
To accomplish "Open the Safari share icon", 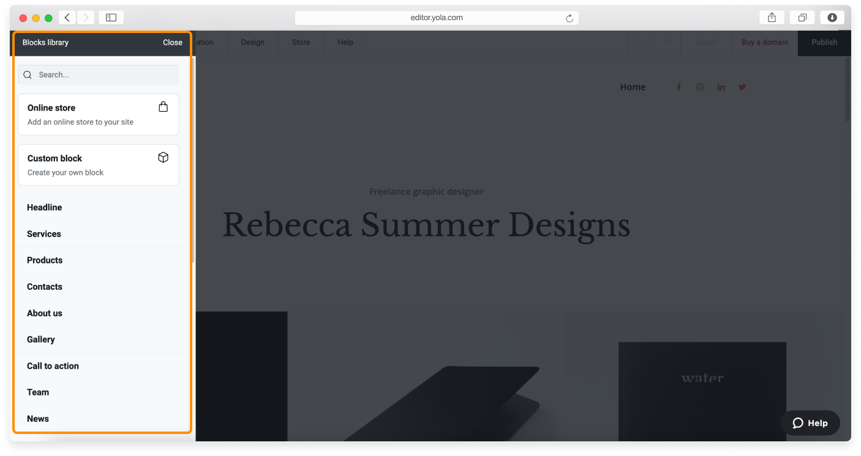I will [772, 18].
